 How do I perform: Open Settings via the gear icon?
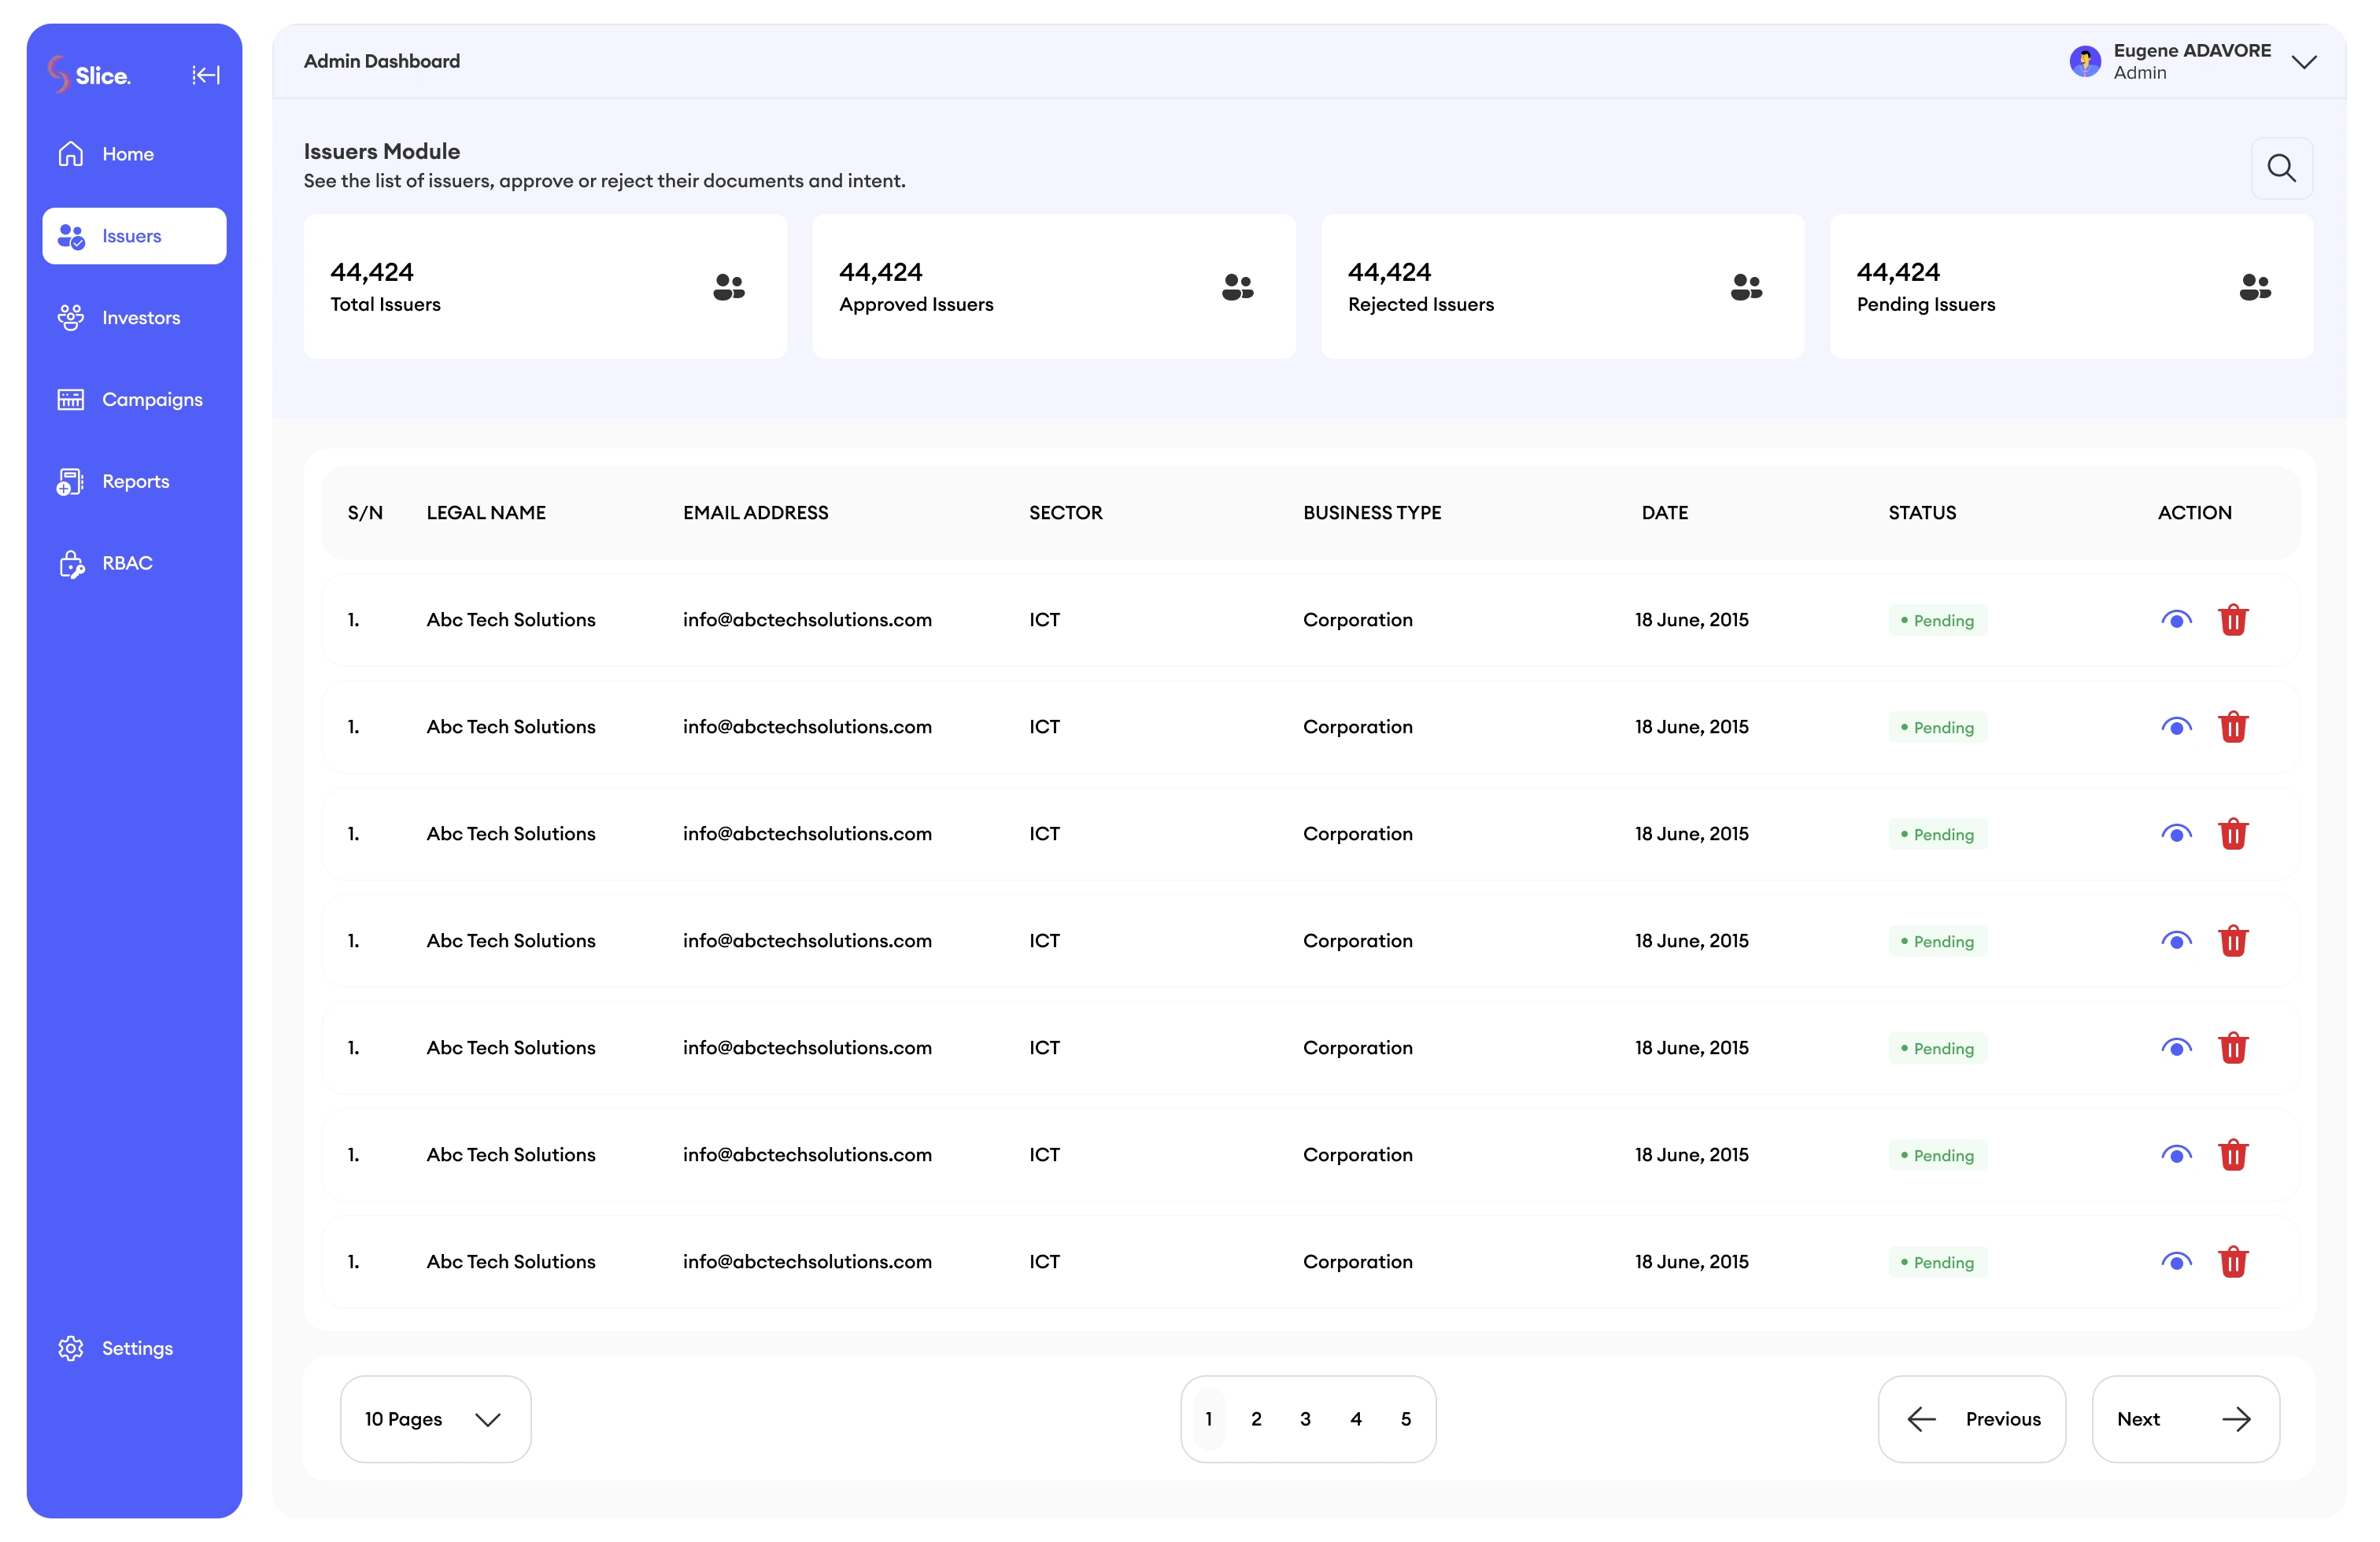[71, 1348]
